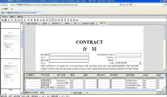This screenshot has width=167, height=97.
Task: Open the date picker dropdown showing 2010年10月25日
Action: pos(140,63)
